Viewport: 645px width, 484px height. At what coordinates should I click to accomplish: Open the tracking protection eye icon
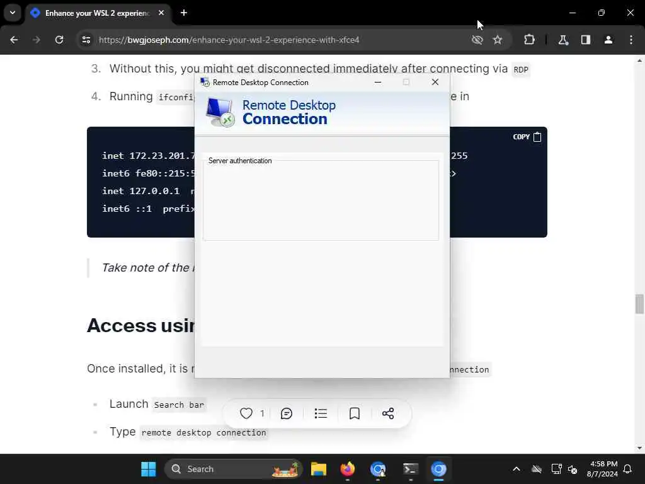click(477, 40)
